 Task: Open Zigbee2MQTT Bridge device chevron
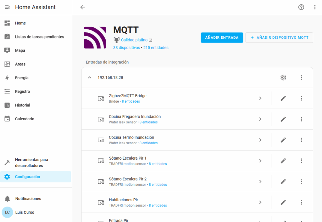[260, 99]
